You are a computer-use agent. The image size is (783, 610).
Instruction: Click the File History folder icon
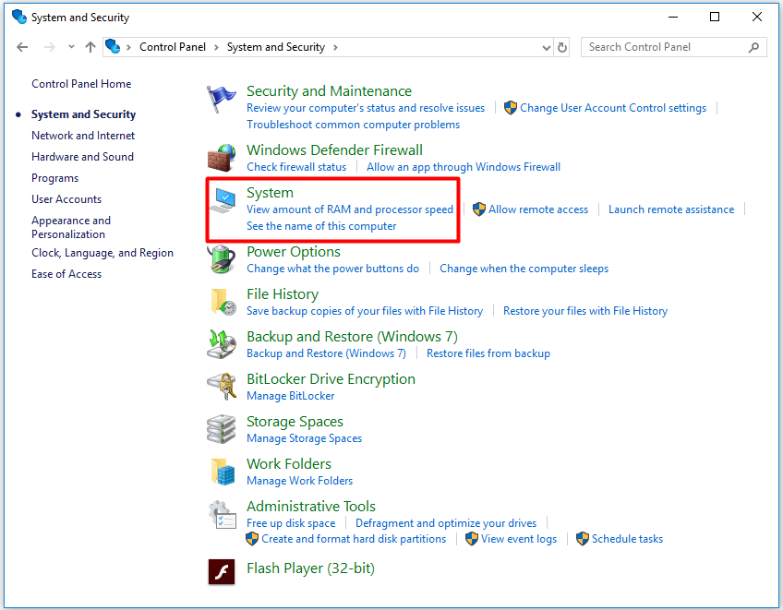click(x=222, y=302)
